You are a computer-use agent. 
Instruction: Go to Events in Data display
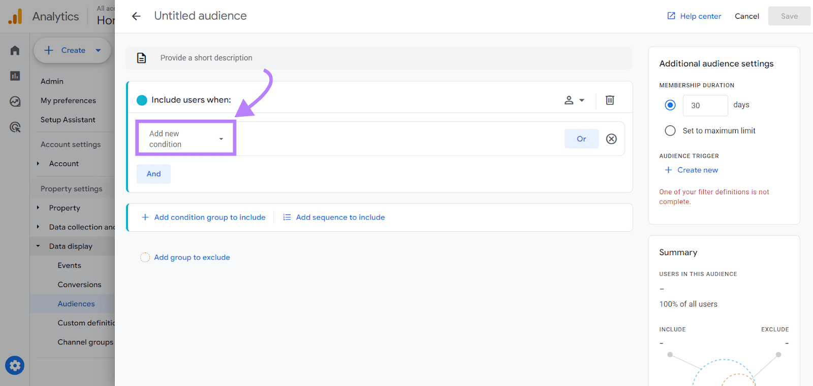69,265
